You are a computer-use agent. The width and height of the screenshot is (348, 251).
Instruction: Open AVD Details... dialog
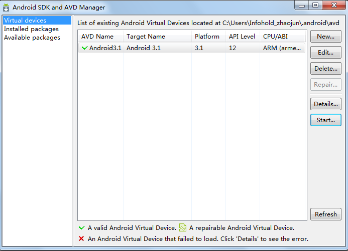tap(325, 104)
